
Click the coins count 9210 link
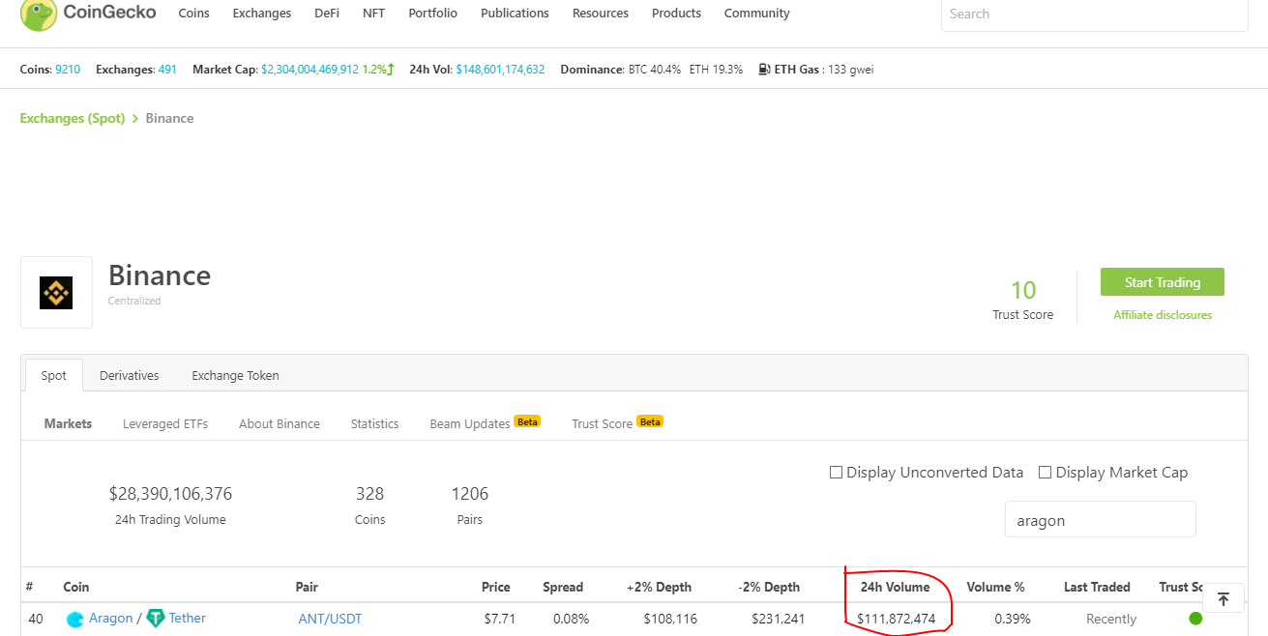click(x=68, y=70)
